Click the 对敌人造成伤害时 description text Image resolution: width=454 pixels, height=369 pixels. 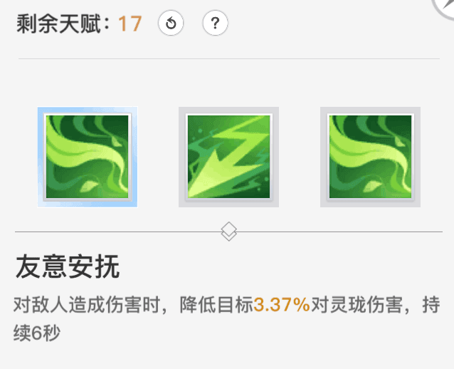point(87,305)
